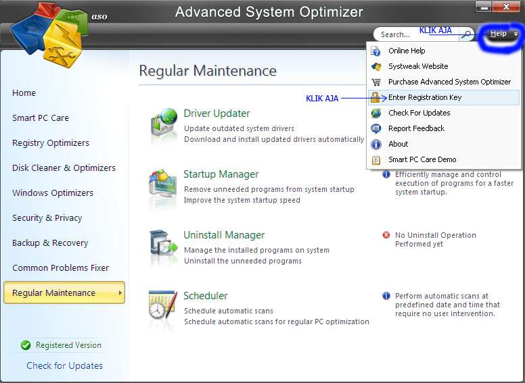
Task: Minimize the Advanced System Optimizer window
Action: tap(484, 7)
